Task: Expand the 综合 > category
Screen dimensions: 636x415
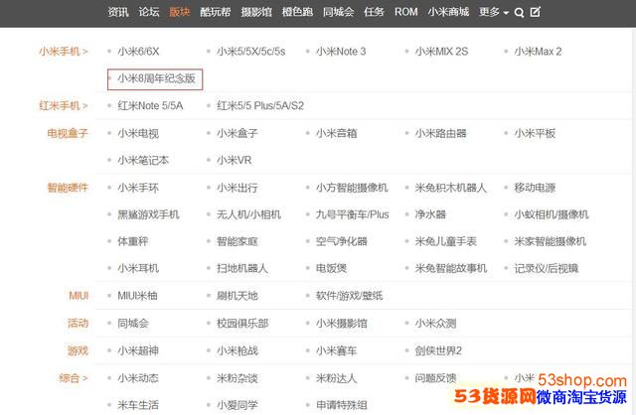Action: coord(74,378)
